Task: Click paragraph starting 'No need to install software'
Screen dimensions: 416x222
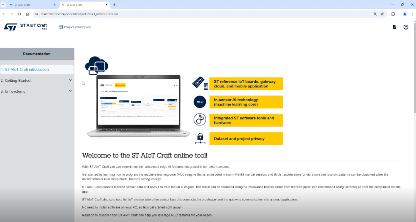Action: (132, 207)
